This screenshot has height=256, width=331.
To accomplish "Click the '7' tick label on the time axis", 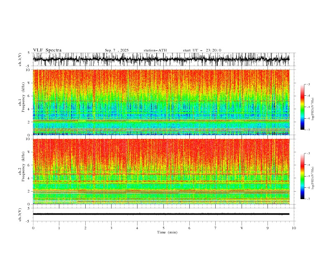I will 216,228.
